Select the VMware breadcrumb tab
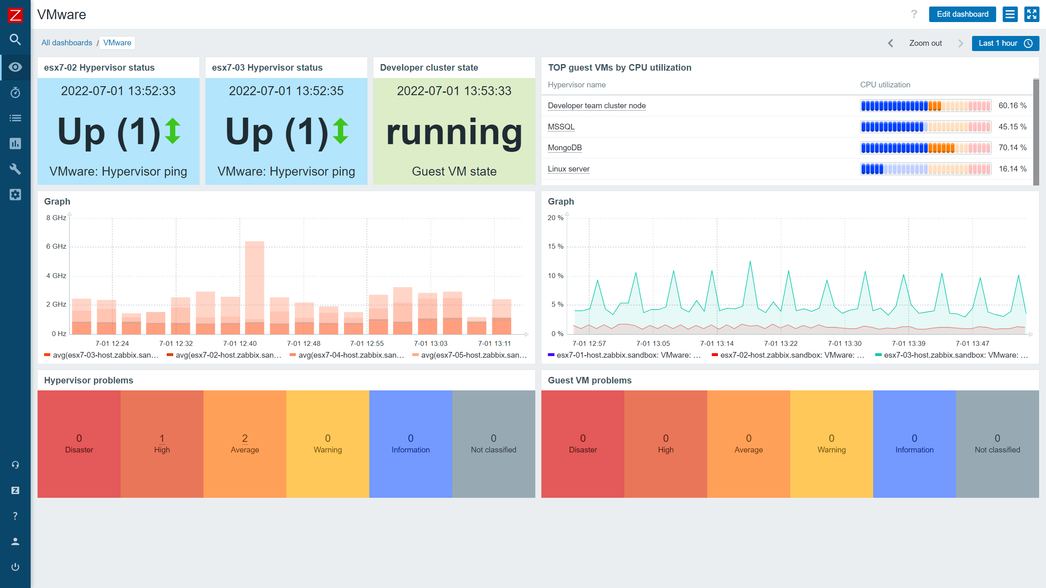Screen dimensions: 1046x588 [x=117, y=43]
